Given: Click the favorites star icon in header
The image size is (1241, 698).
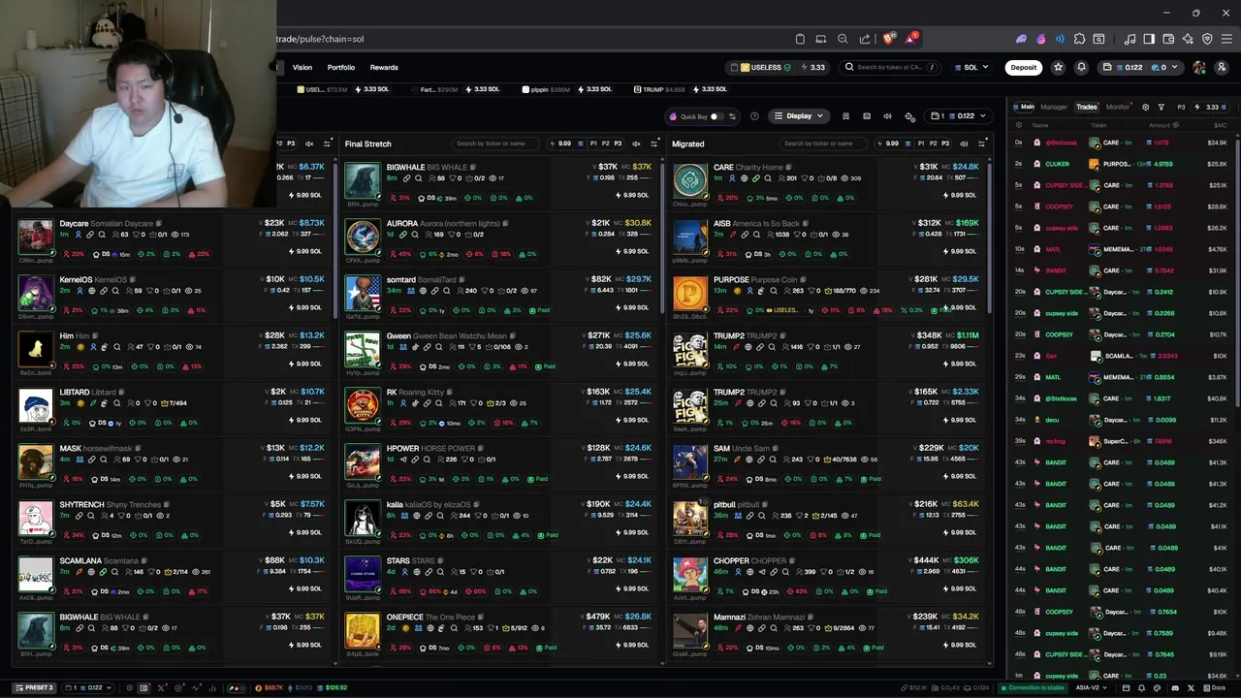Looking at the screenshot, I should pyautogui.click(x=1059, y=68).
